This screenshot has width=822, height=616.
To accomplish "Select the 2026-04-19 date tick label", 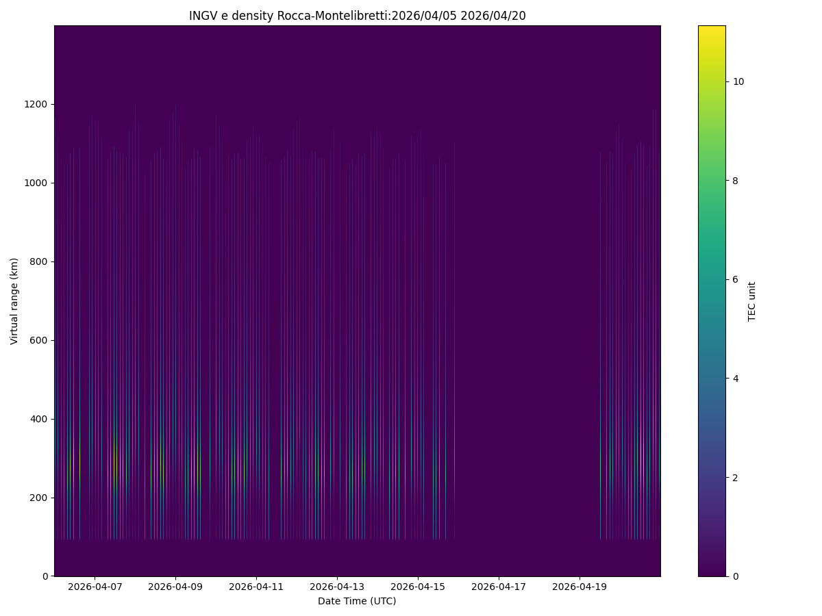I will [580, 587].
